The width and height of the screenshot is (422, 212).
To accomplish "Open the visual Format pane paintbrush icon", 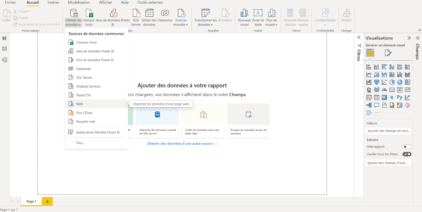I will (x=388, y=53).
